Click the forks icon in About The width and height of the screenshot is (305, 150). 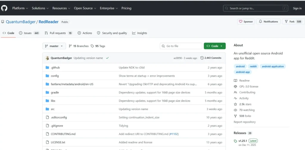point(236,116)
